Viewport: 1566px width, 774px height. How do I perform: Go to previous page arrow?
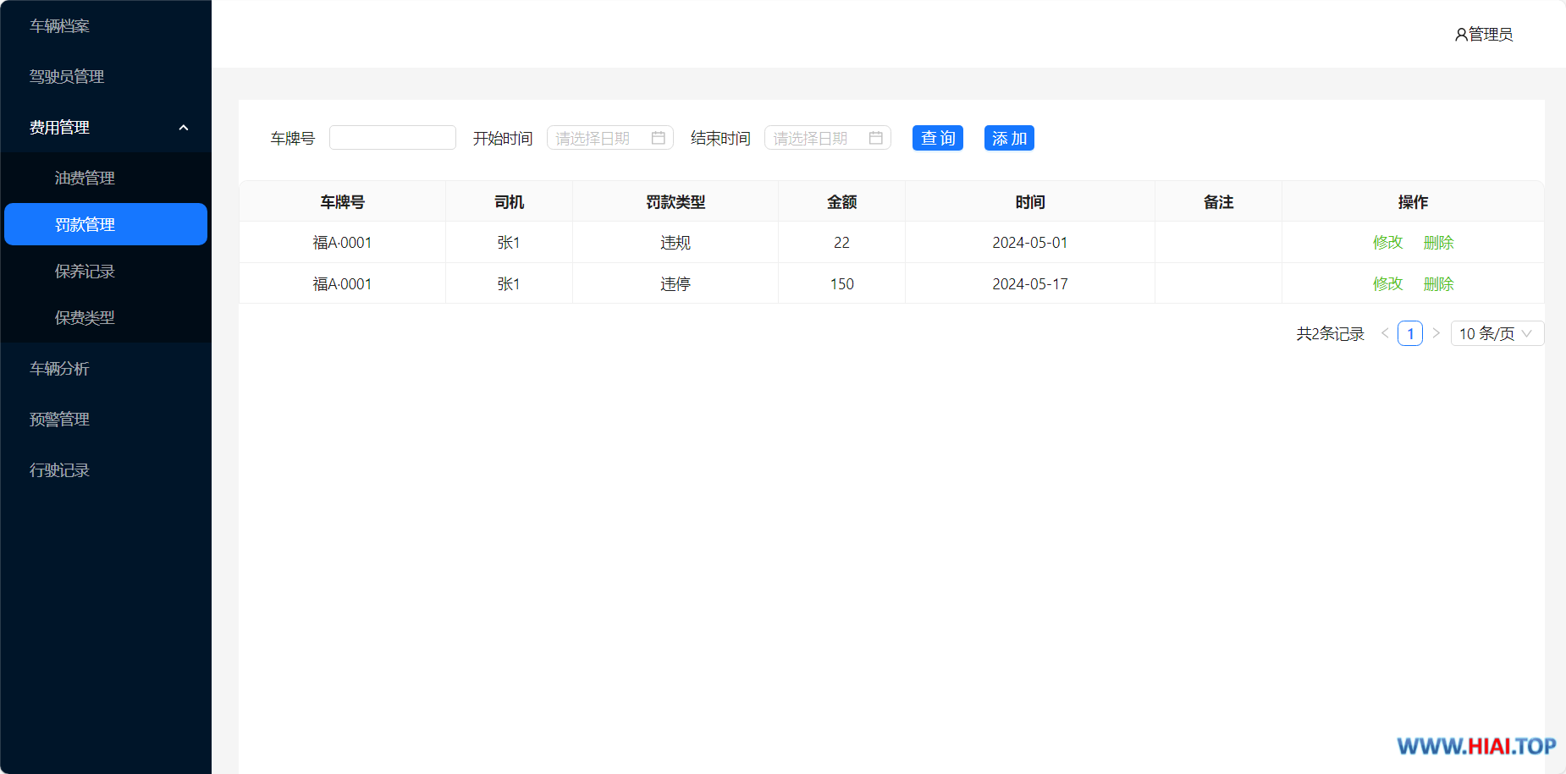coord(1385,333)
